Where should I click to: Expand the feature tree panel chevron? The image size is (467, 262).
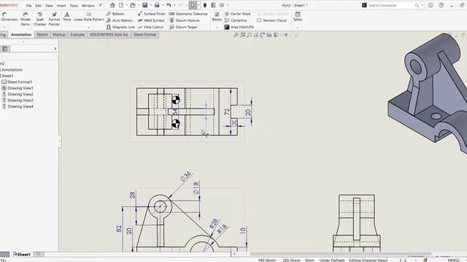(x=55, y=49)
